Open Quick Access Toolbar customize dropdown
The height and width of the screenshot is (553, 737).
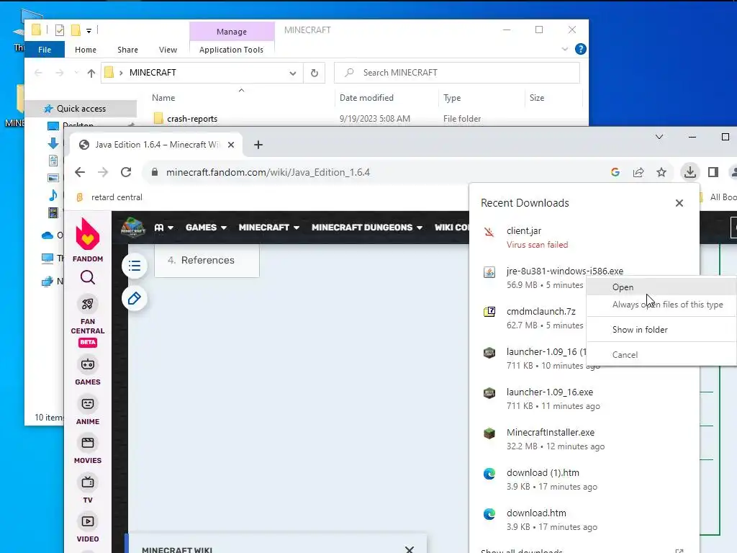click(x=89, y=30)
